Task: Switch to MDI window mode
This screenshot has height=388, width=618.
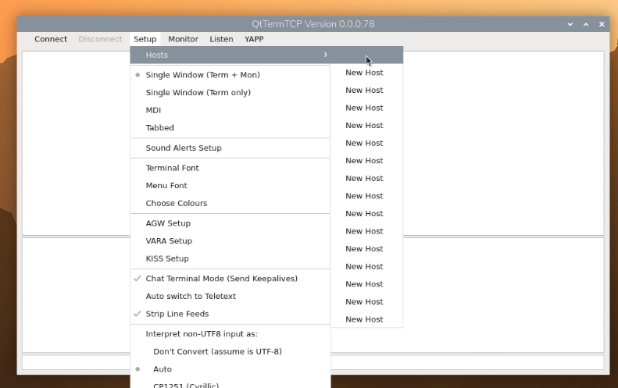Action: 153,110
